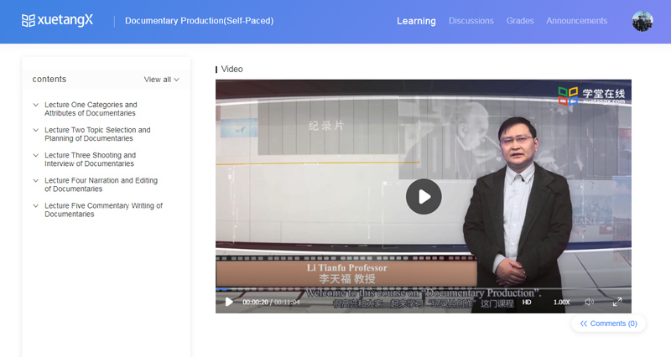Change playback speed from 1.00X
The image size is (671, 357).
click(561, 302)
